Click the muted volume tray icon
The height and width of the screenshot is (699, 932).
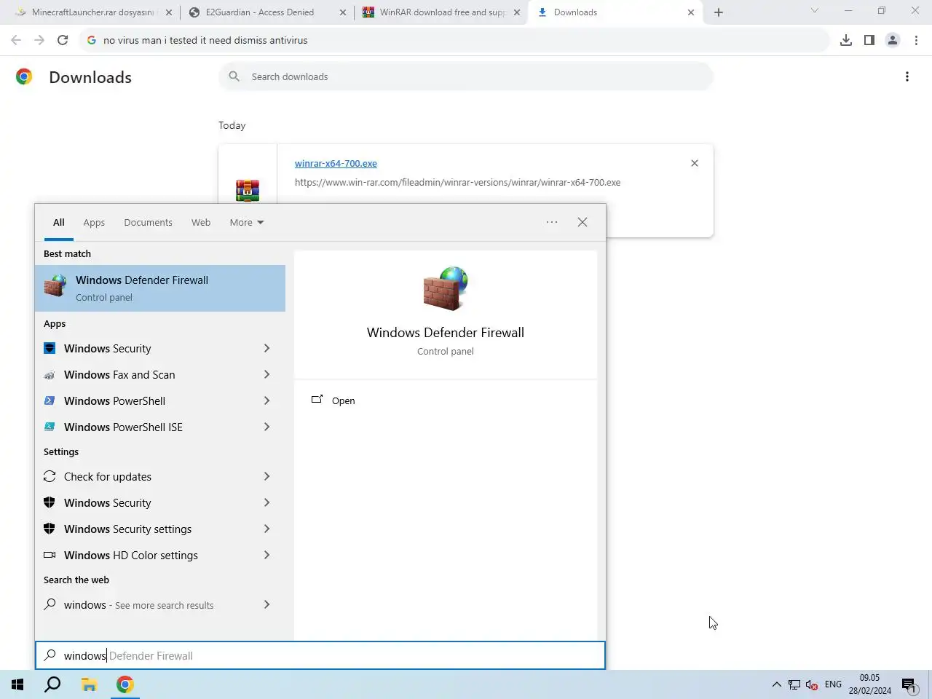pos(812,684)
